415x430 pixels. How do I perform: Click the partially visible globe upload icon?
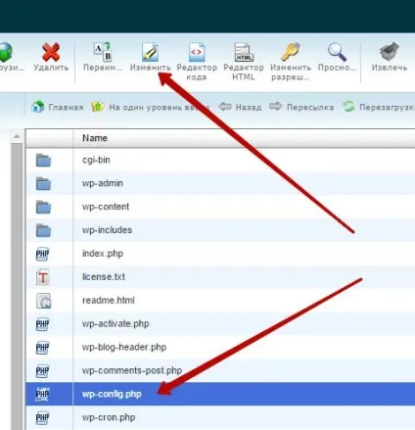(6, 52)
